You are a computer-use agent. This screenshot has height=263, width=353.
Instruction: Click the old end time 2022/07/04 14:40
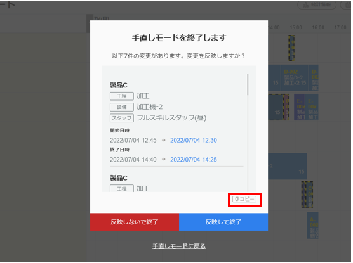click(133, 160)
